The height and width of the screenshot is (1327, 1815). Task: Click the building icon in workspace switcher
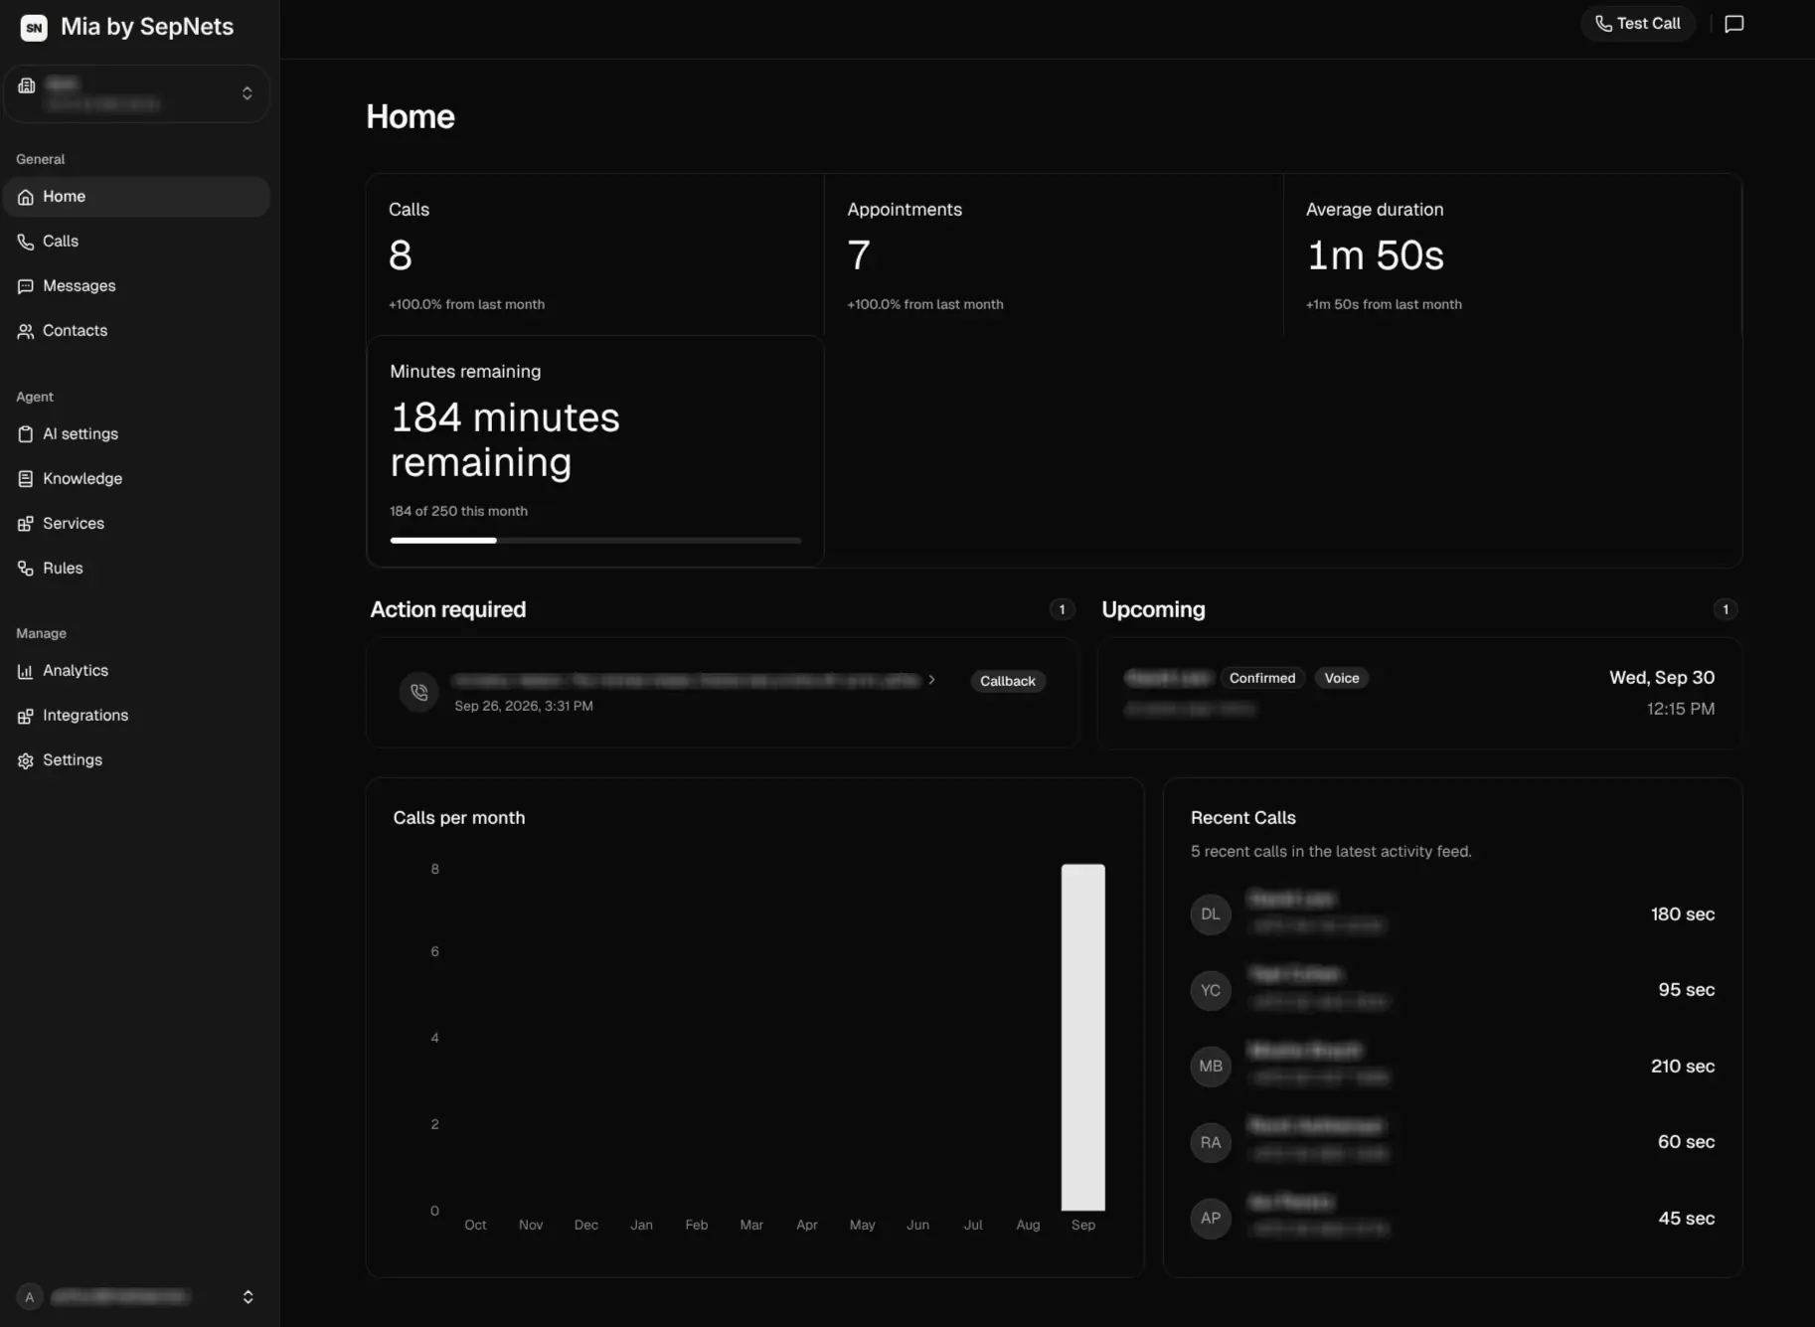coord(27,85)
